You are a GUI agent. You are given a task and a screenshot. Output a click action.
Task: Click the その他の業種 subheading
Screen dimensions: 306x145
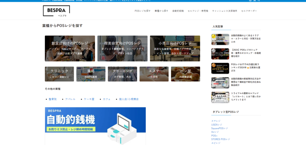click(x=53, y=89)
